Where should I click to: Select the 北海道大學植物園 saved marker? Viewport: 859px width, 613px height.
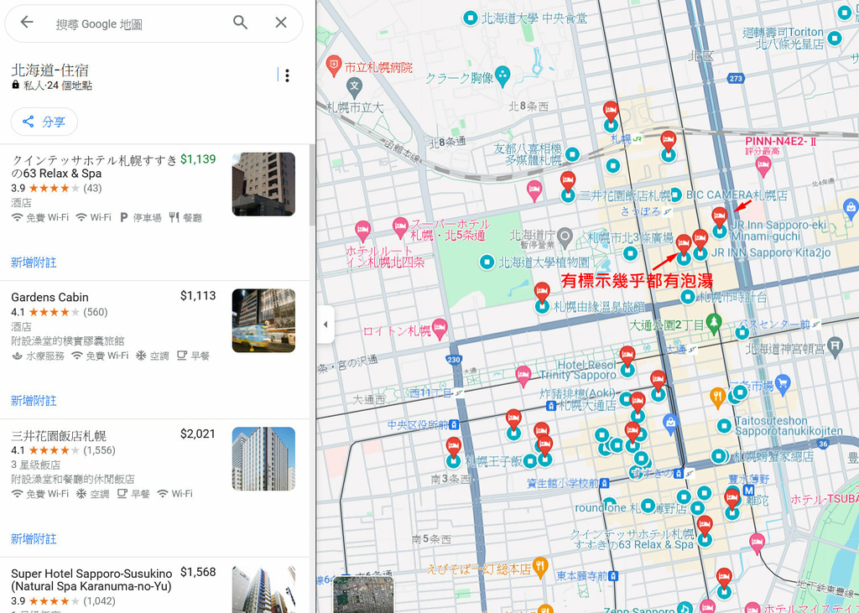coord(487,262)
